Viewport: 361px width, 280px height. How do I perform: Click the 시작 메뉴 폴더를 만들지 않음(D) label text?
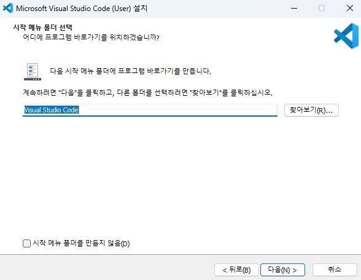point(81,243)
